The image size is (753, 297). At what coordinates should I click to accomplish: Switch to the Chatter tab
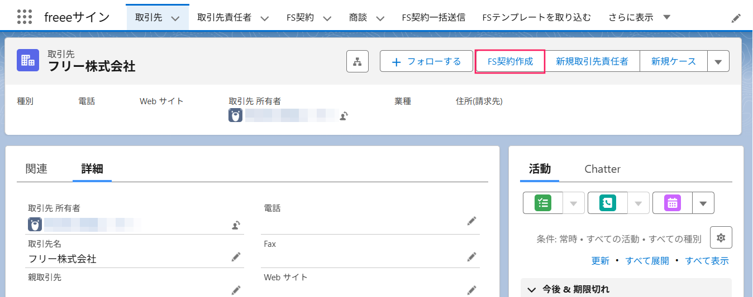[x=602, y=169]
